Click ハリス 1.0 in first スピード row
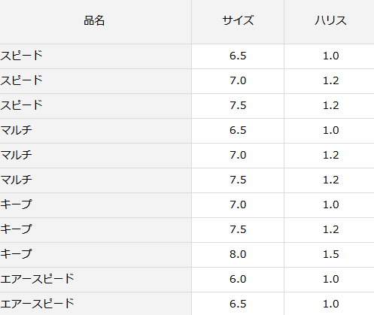The height and width of the screenshot is (315, 374). (329, 56)
